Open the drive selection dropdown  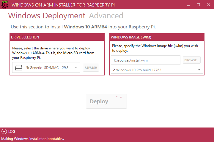[x=46, y=67]
